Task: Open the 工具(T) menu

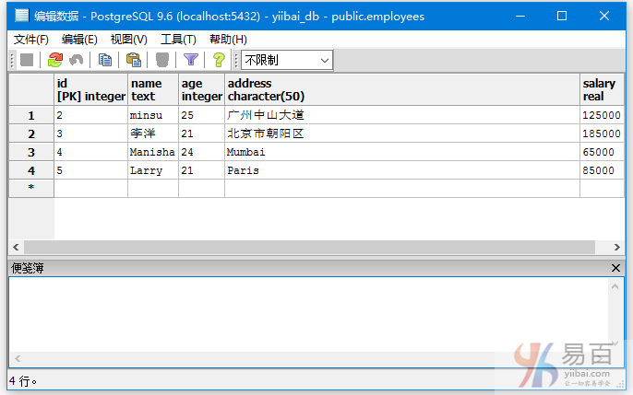Action: [x=178, y=39]
